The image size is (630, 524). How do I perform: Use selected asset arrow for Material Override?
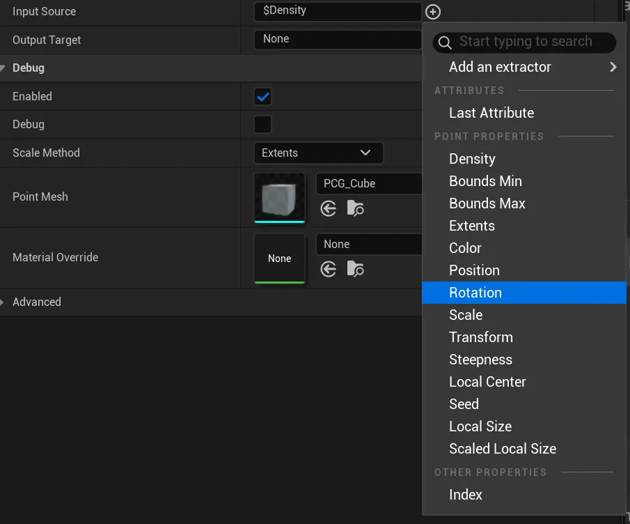click(329, 269)
